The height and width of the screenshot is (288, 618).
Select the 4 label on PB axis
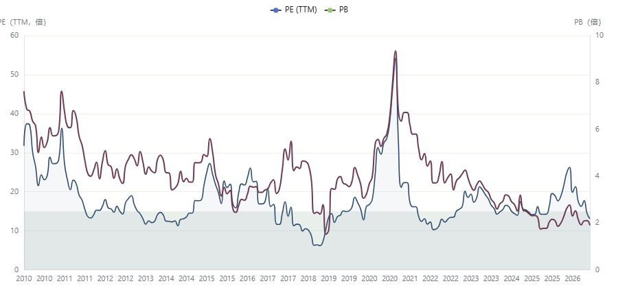pyautogui.click(x=597, y=176)
